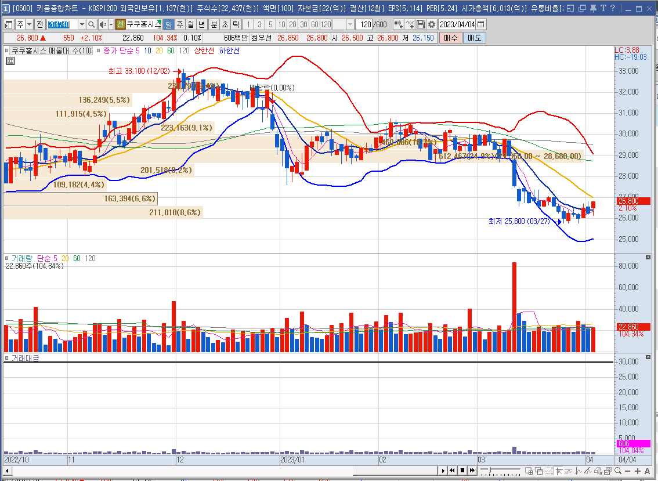Click the add-indicator line chart icon
The image size is (658, 481).
[x=410, y=25]
